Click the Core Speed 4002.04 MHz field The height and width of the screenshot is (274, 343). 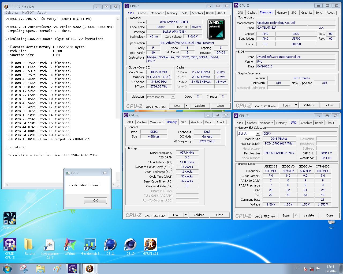tap(159, 72)
